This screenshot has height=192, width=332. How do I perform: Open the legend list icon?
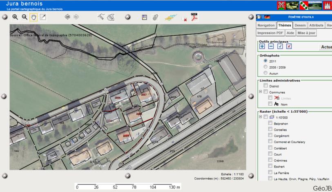[145, 17]
